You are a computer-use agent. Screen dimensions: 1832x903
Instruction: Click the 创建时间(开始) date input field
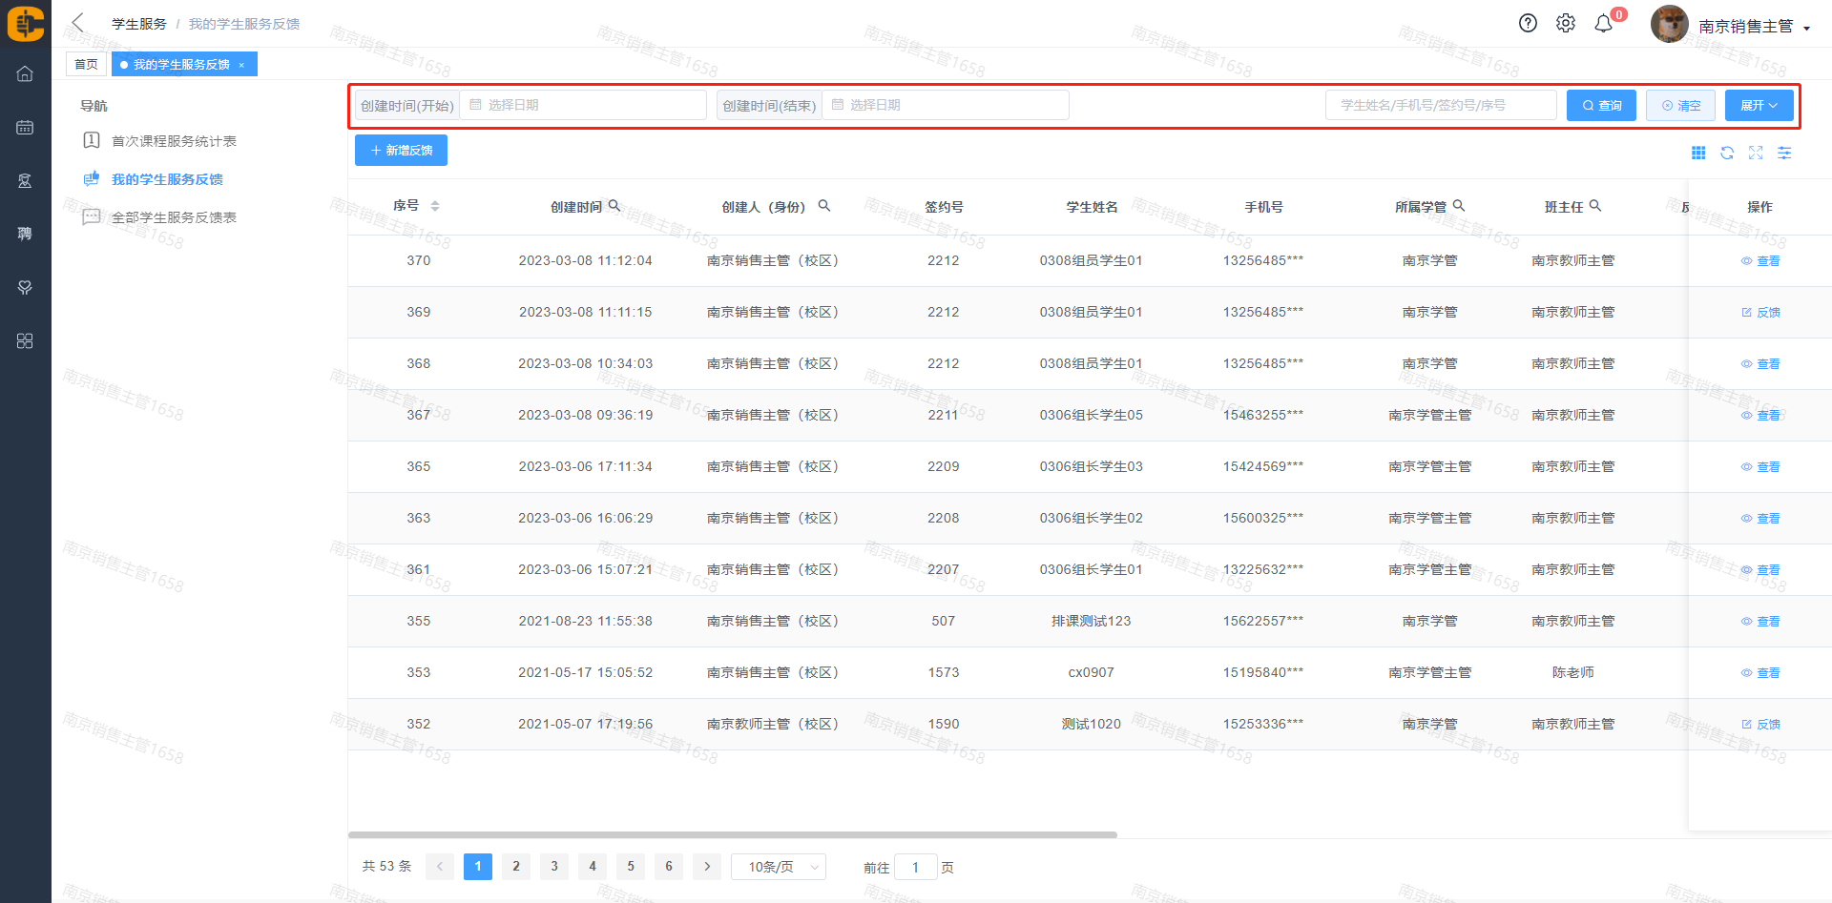pos(582,105)
